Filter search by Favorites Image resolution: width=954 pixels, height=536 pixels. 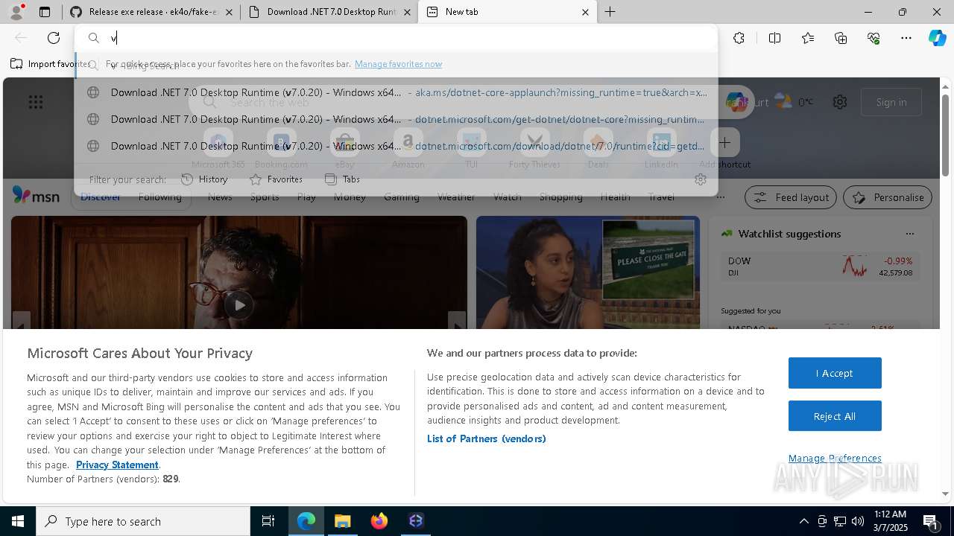pyautogui.click(x=276, y=179)
